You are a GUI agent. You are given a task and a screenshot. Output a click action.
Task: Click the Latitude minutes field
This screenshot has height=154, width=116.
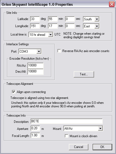point(53,19)
